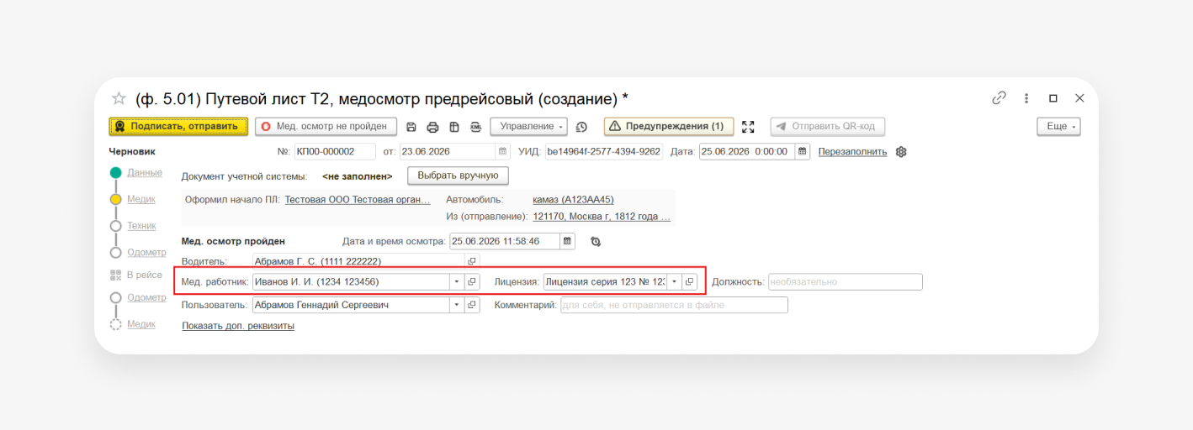Open the Лицензия record with its open icon
The height and width of the screenshot is (430, 1193).
(x=689, y=282)
